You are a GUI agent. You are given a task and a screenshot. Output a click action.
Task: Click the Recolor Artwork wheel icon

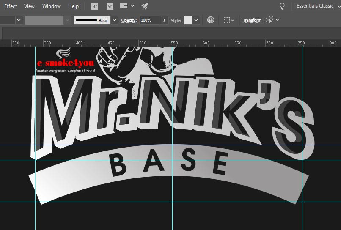point(211,20)
